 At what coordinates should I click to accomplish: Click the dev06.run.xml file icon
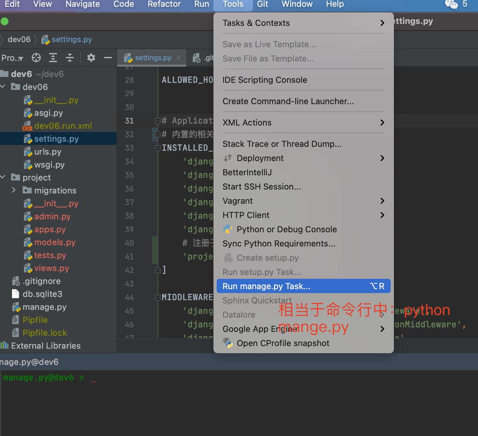[27, 126]
